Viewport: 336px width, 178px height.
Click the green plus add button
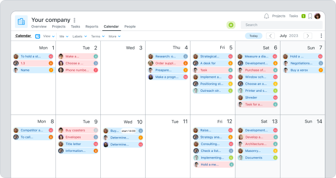coord(231,25)
